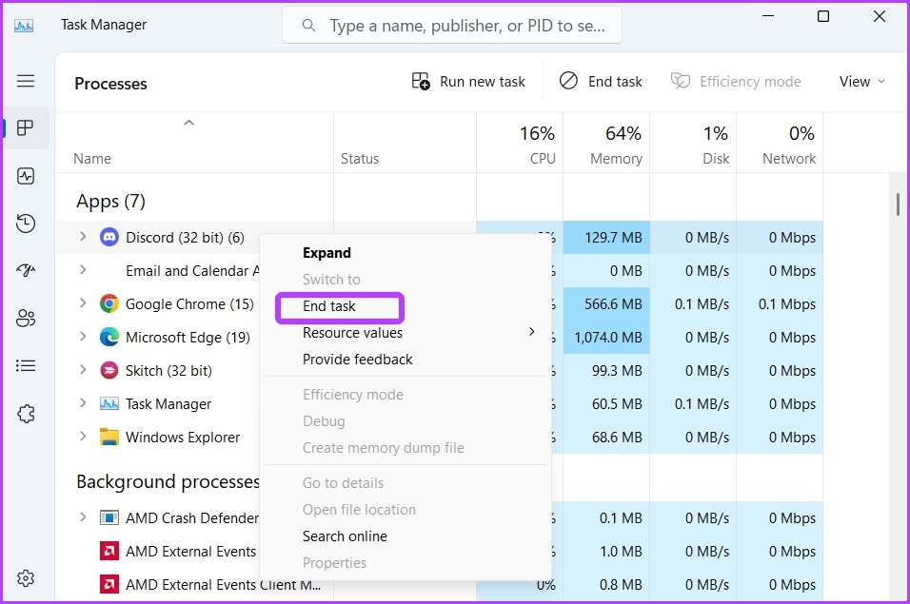
Task: Click the Background processes group heading
Action: point(168,482)
